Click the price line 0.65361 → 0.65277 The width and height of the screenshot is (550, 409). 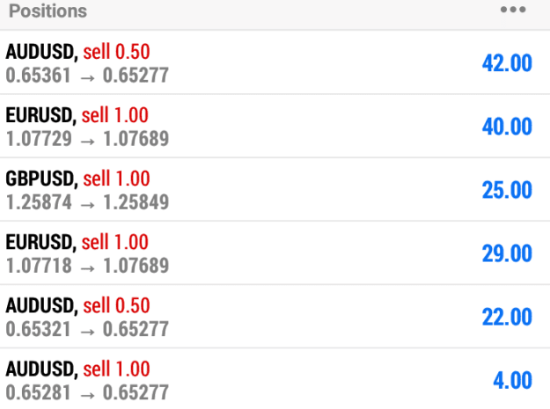(87, 76)
